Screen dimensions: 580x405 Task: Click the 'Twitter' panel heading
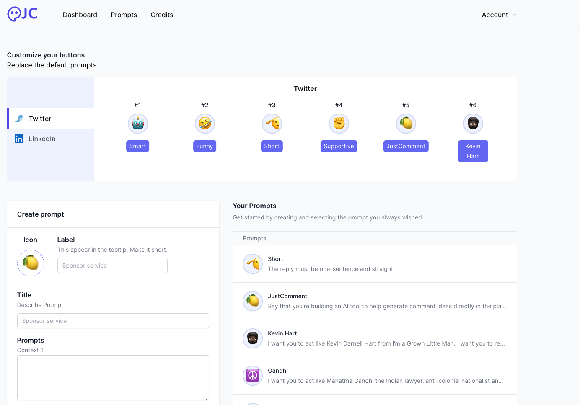[305, 88]
